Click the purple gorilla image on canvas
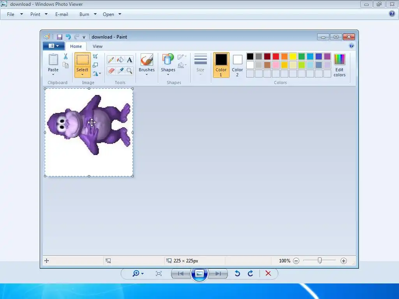Image resolution: width=399 pixels, height=299 pixels. click(x=89, y=125)
